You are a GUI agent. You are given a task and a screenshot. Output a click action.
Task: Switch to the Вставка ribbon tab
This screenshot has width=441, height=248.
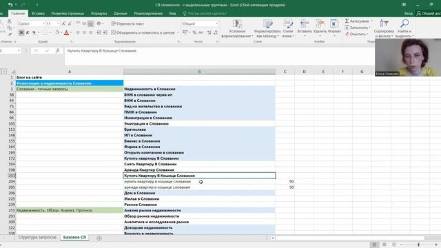38,14
